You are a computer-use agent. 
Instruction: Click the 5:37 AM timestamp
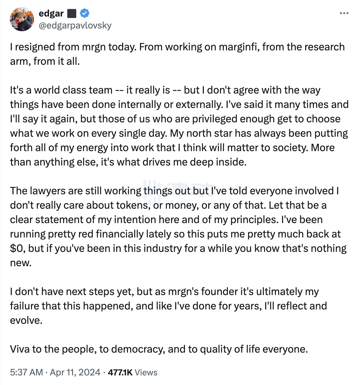pyautogui.click(x=26, y=372)
